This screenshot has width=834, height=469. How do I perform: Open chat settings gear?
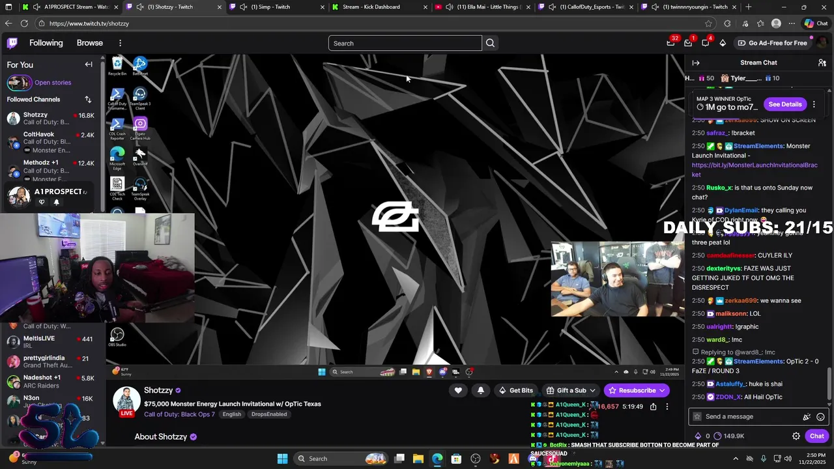(x=796, y=436)
